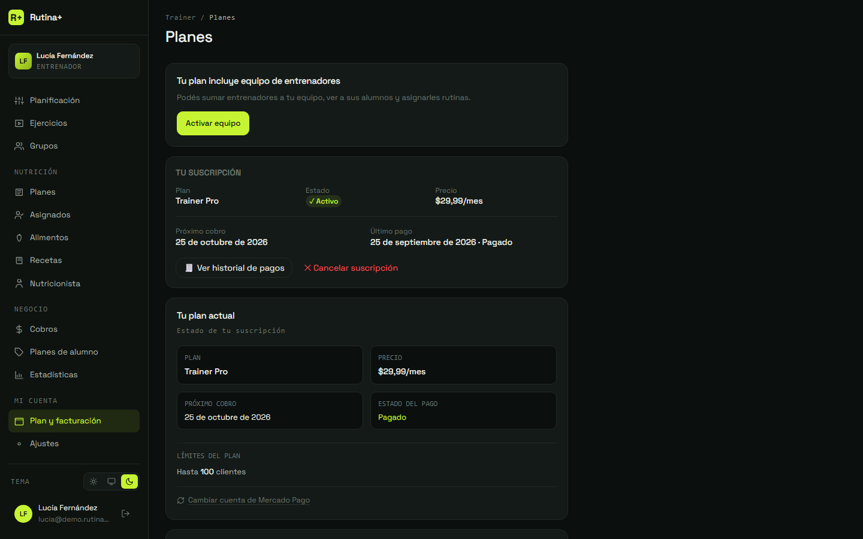
Task: Switch theme to light mode sun
Action: (x=93, y=482)
